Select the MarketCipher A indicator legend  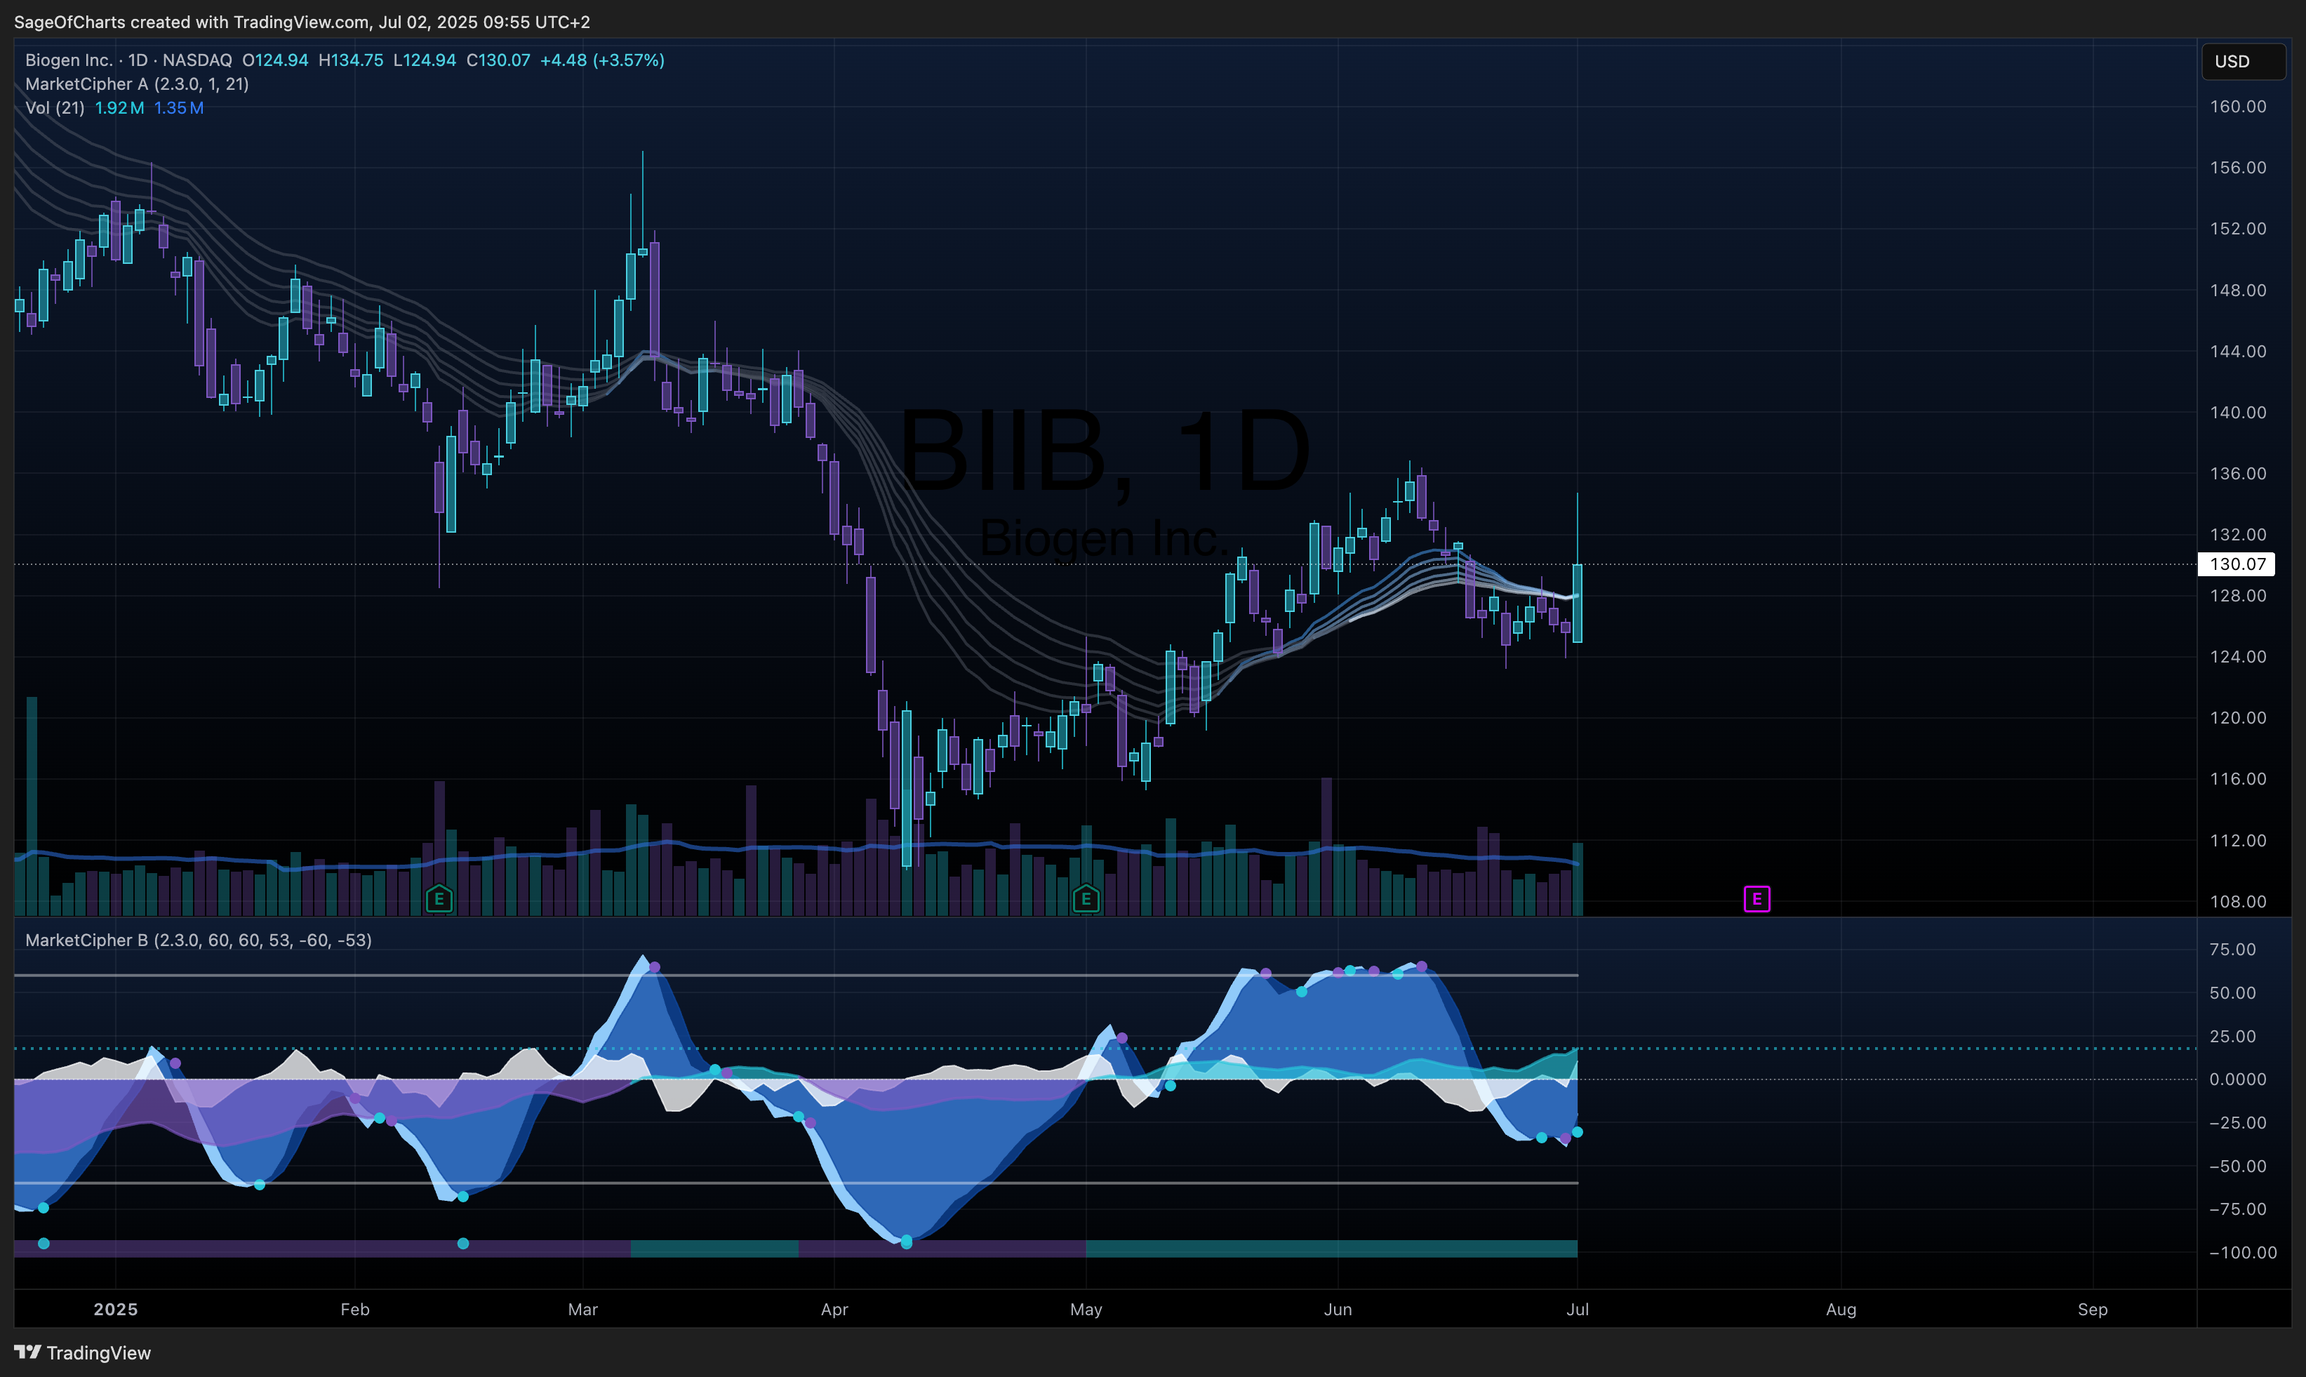coord(138,84)
